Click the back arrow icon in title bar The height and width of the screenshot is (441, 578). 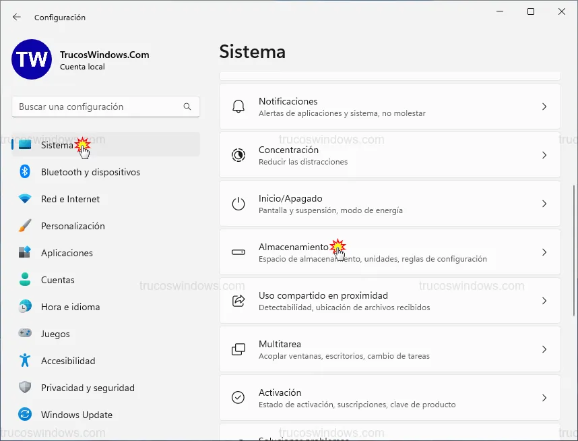pos(17,17)
